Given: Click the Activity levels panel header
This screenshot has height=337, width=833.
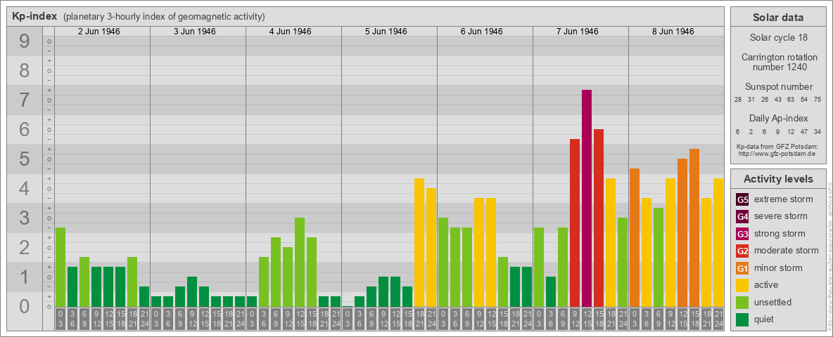Looking at the screenshot, I should tap(777, 179).
